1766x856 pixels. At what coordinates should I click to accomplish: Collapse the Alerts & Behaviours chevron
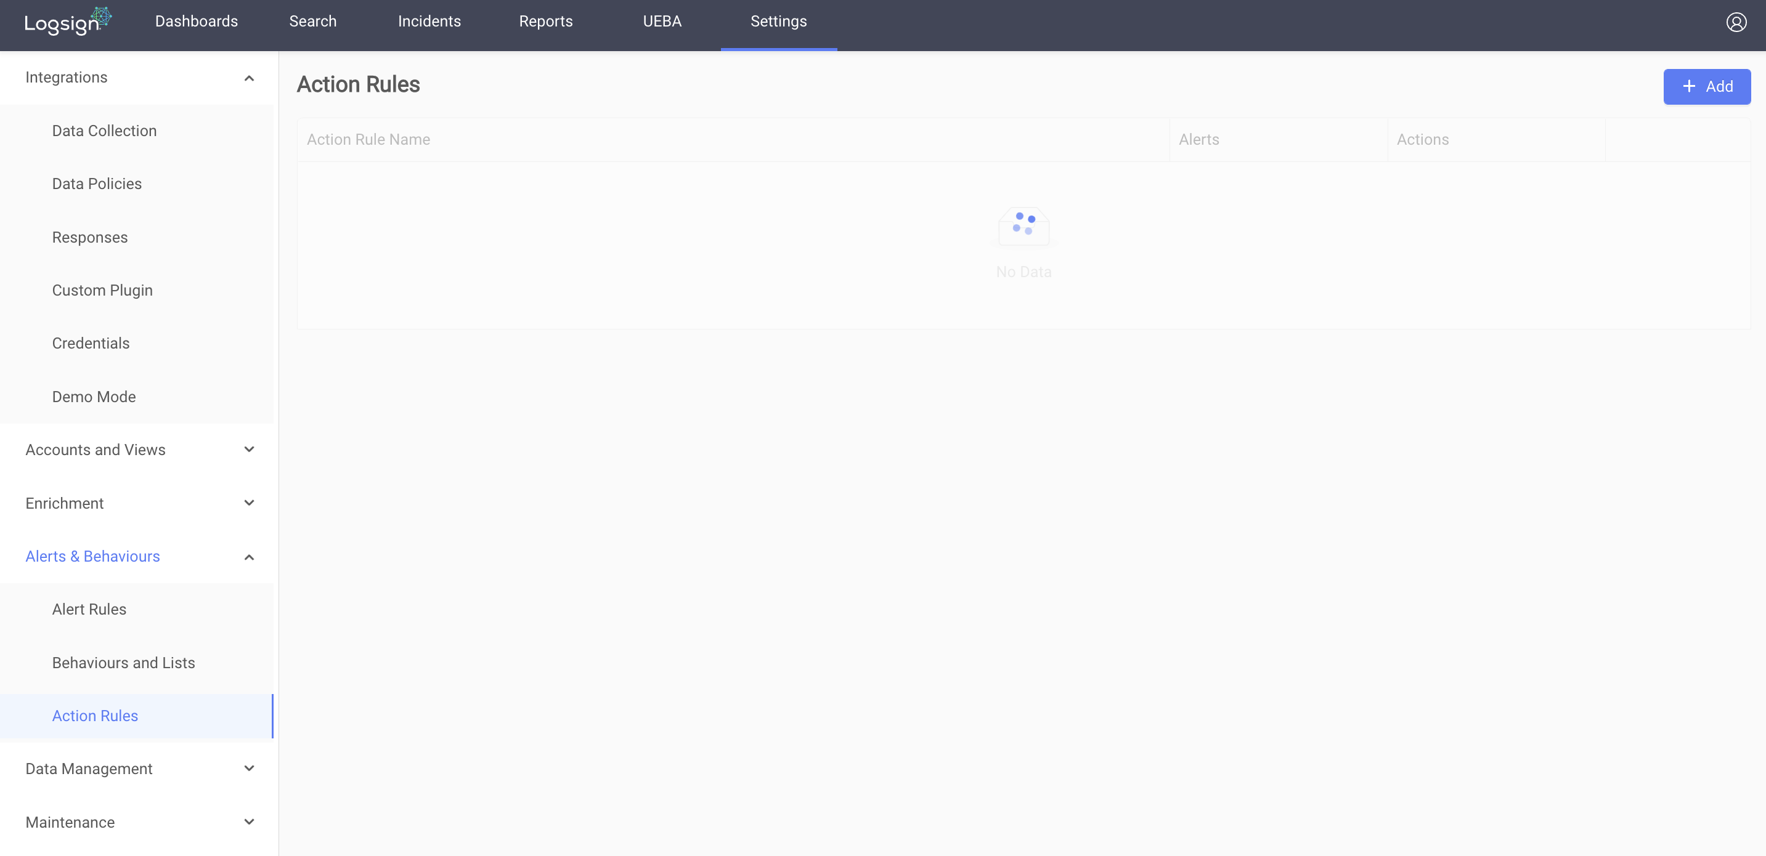(250, 557)
